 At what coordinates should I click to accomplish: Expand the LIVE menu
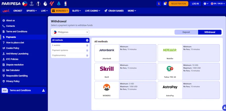coord(44,11)
